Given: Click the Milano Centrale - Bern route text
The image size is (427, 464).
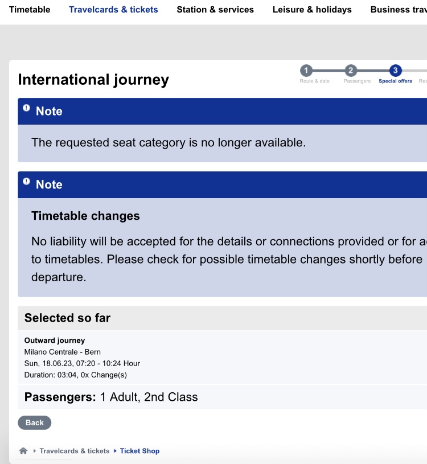Looking at the screenshot, I should point(63,352).
